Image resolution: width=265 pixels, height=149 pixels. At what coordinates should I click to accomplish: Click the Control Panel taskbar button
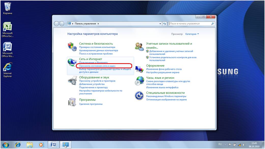pos(65,145)
